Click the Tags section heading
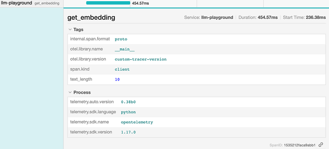 click(78, 30)
